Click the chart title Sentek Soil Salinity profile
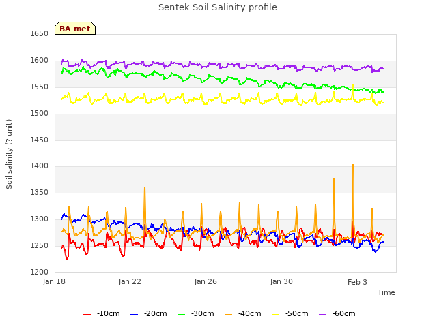This screenshot has height=327, width=437. [x=218, y=7]
